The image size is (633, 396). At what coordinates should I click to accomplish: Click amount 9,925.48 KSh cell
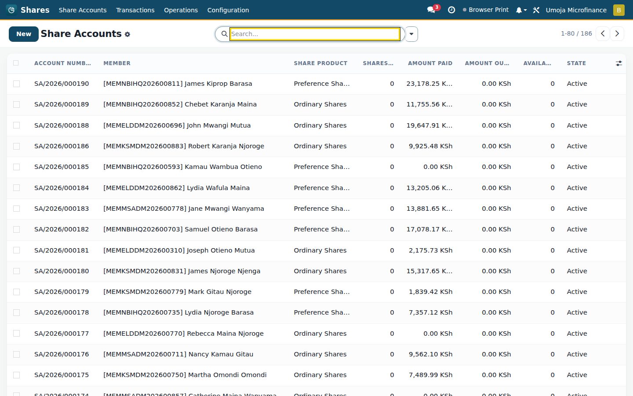(x=430, y=146)
